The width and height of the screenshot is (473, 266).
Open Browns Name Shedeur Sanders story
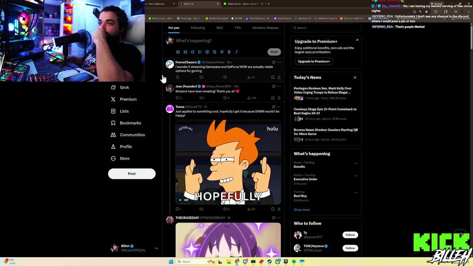326,132
